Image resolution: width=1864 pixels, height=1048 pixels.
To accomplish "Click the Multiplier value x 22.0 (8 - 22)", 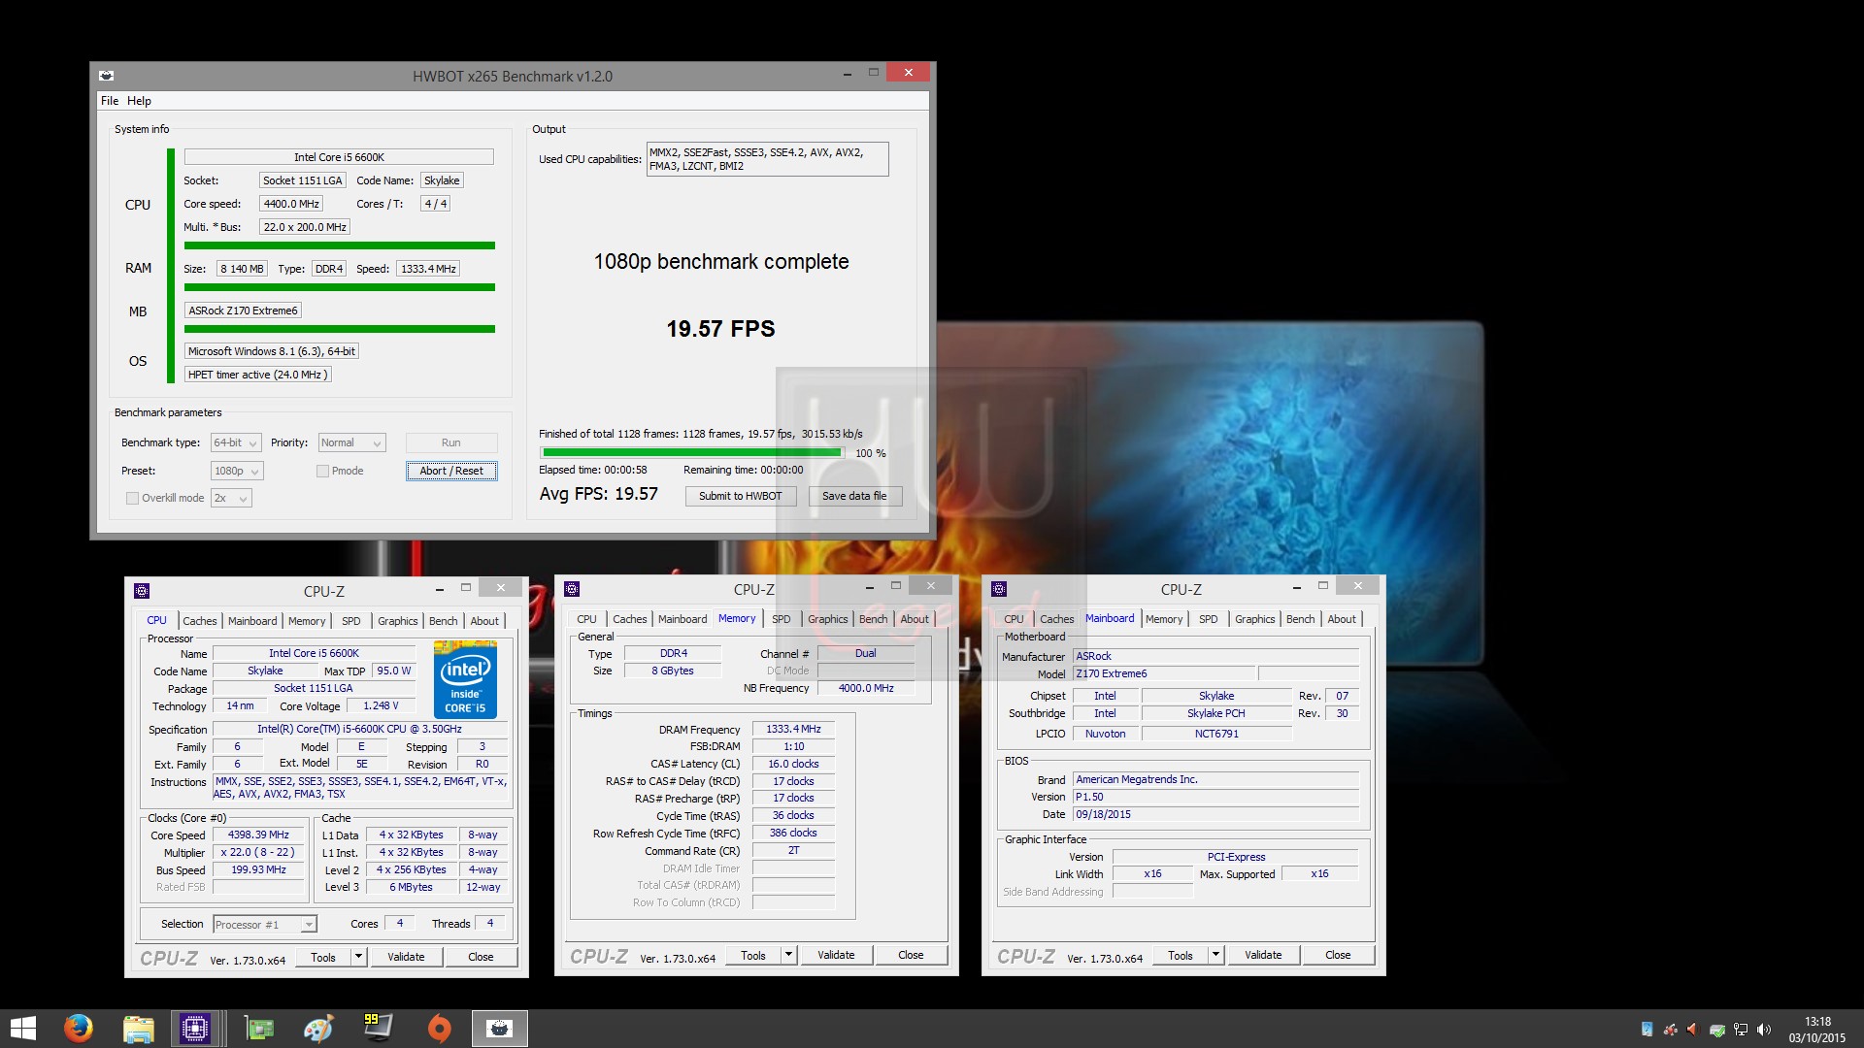I will (x=257, y=852).
